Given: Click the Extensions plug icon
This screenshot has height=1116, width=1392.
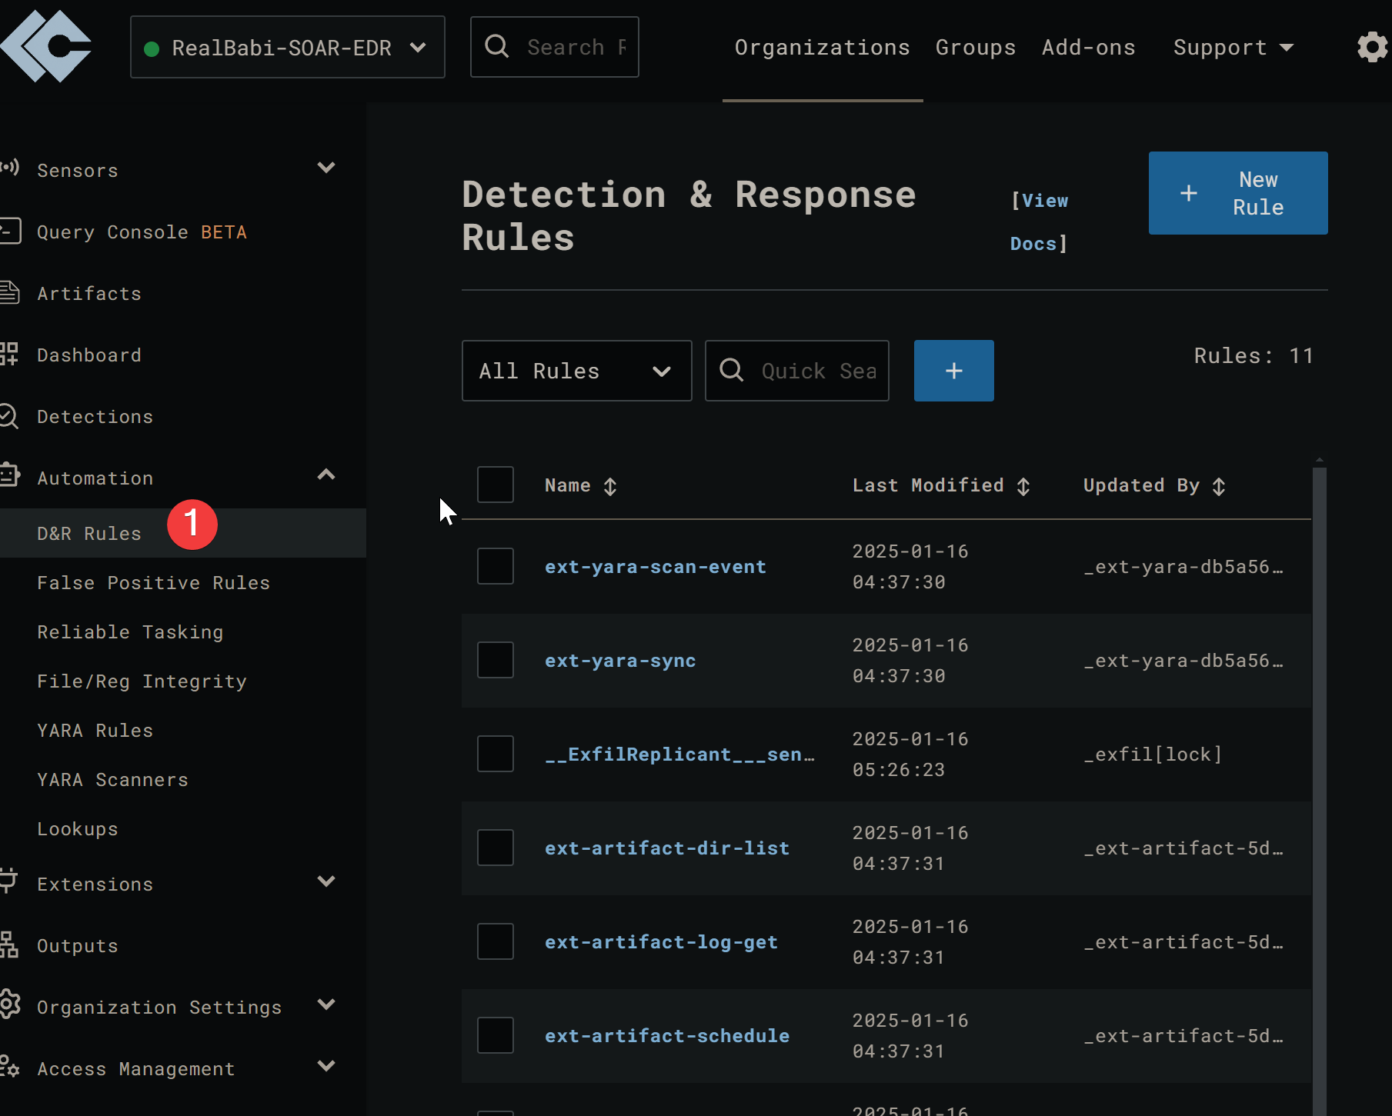Looking at the screenshot, I should click(x=9, y=881).
